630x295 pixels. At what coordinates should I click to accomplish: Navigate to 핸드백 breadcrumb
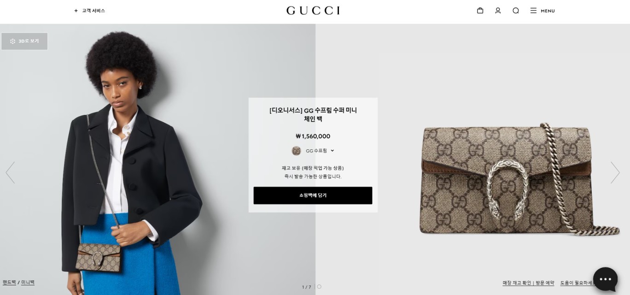[9, 282]
